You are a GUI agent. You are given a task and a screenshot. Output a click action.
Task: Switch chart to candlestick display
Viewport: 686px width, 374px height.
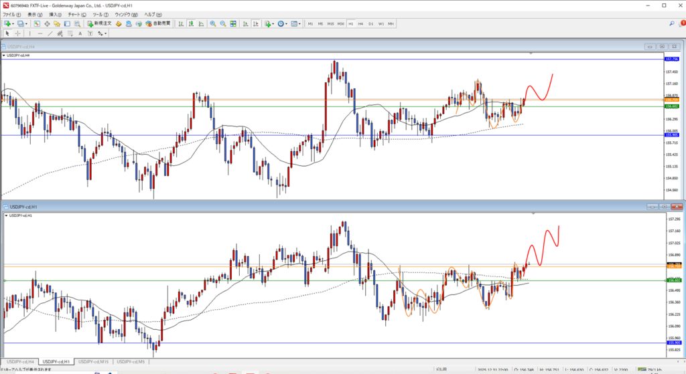(x=191, y=23)
